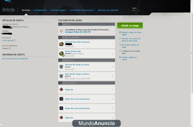
Task: Click the World of Warcraft Cataclysm game icon
Action: click(x=61, y=44)
